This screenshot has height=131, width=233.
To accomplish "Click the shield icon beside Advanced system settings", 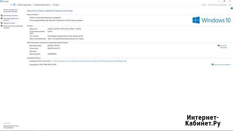I will pos(1,26).
